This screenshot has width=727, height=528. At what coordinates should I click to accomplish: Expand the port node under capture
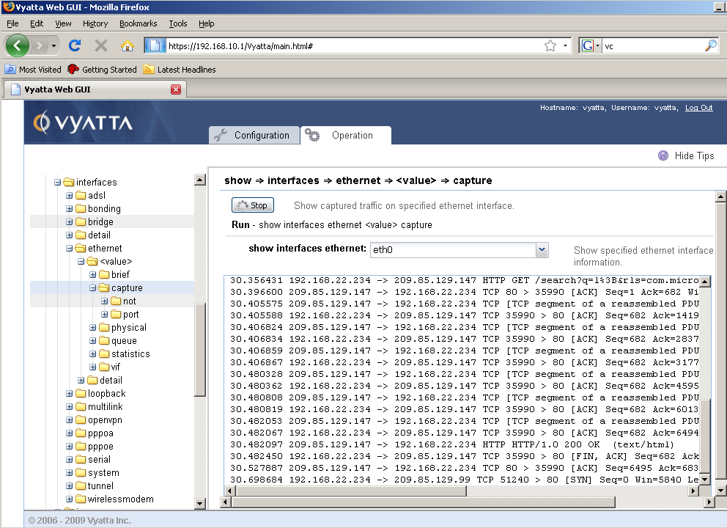coord(105,315)
